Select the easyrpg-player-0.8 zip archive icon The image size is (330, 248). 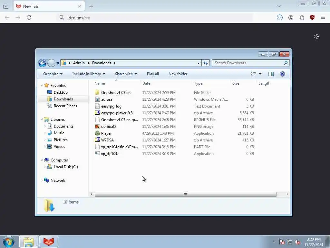tap(97, 113)
